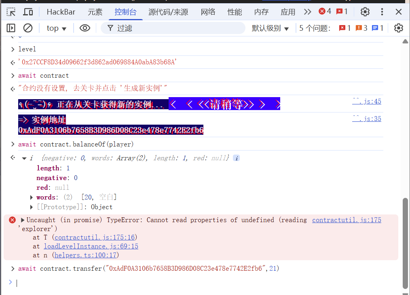Viewport: 410px width, 295px height.
Task: Switch to the HackBar tab
Action: point(61,12)
